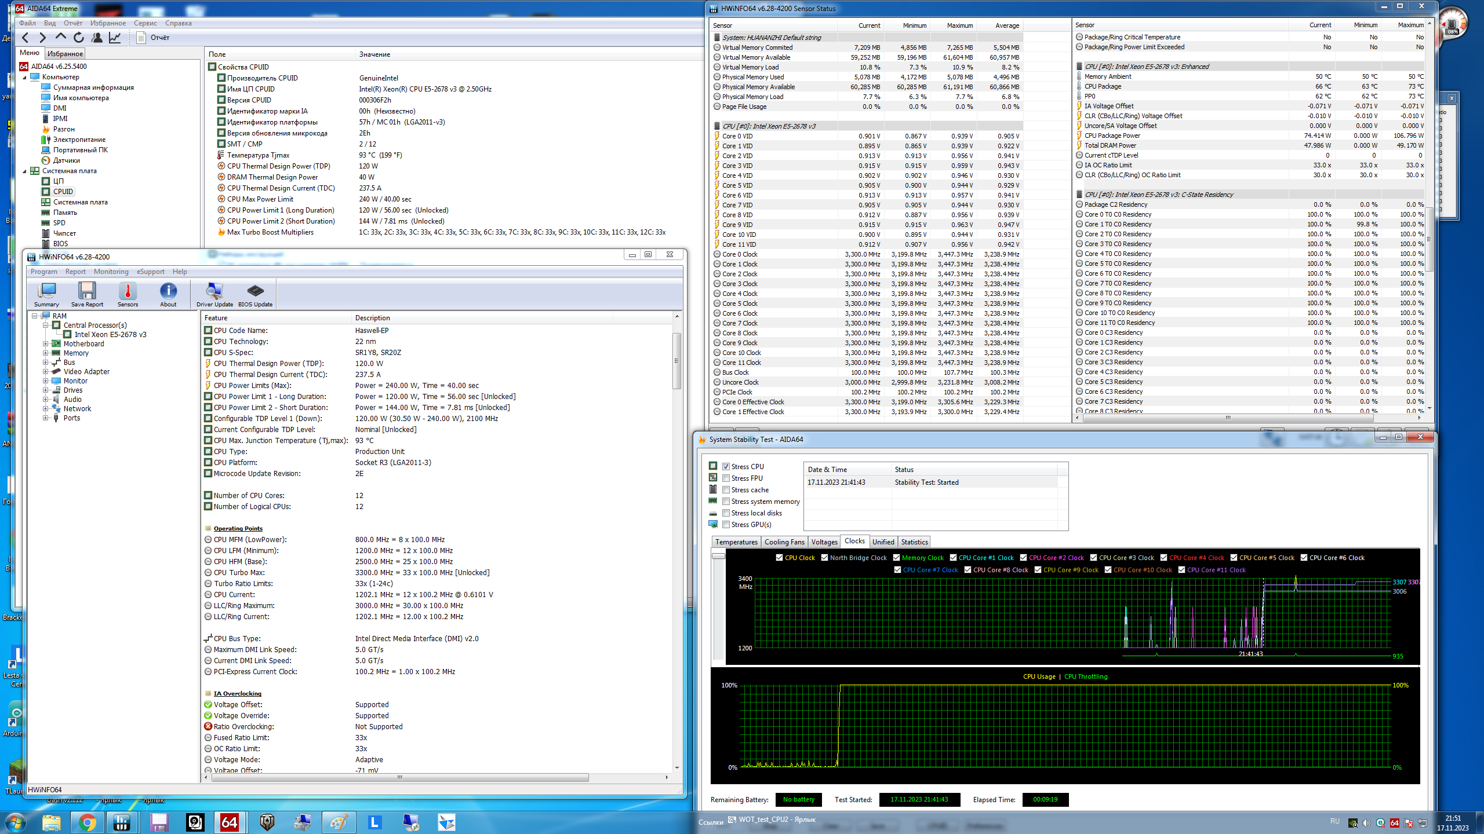This screenshot has height=834, width=1484.
Task: Switch to the Temperatures tab
Action: [736, 542]
